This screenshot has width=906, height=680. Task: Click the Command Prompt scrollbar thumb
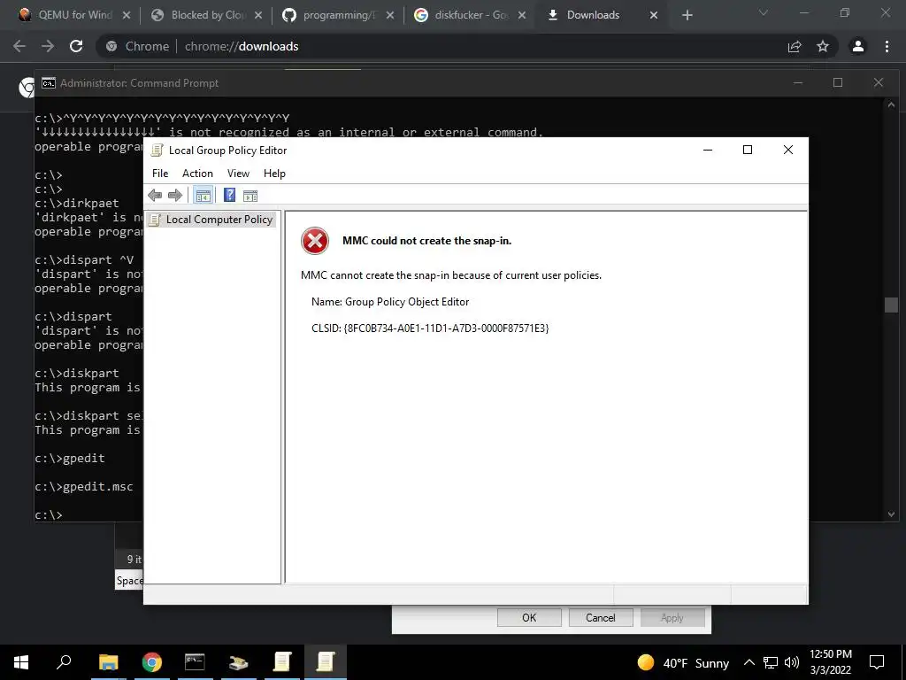point(891,305)
